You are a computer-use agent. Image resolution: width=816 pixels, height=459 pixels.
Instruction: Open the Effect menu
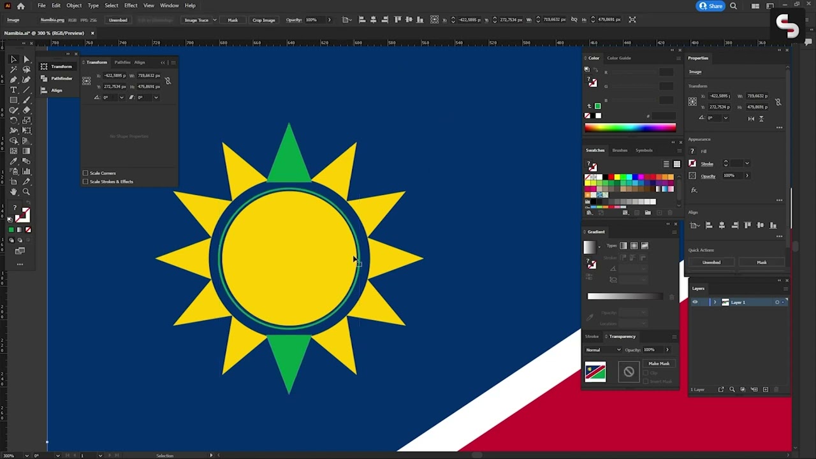point(131,6)
